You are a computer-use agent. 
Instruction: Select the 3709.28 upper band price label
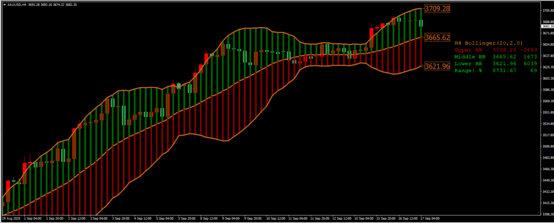tap(437, 9)
